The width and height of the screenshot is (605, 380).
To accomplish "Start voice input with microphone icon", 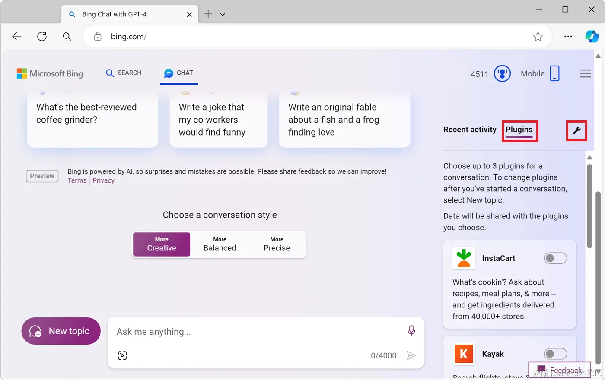I will point(411,330).
